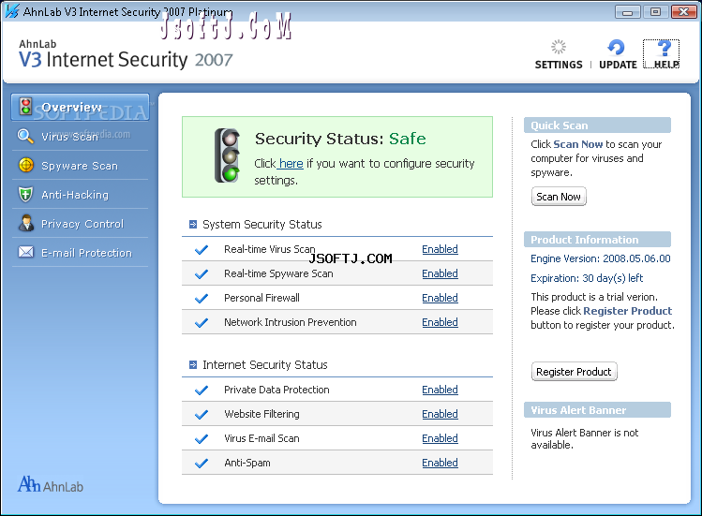The width and height of the screenshot is (702, 516).
Task: Click the 'Personal Firewall' row label
Action: pos(261,298)
